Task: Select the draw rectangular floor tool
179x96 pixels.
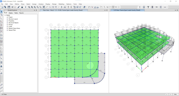Action: coord(1,38)
